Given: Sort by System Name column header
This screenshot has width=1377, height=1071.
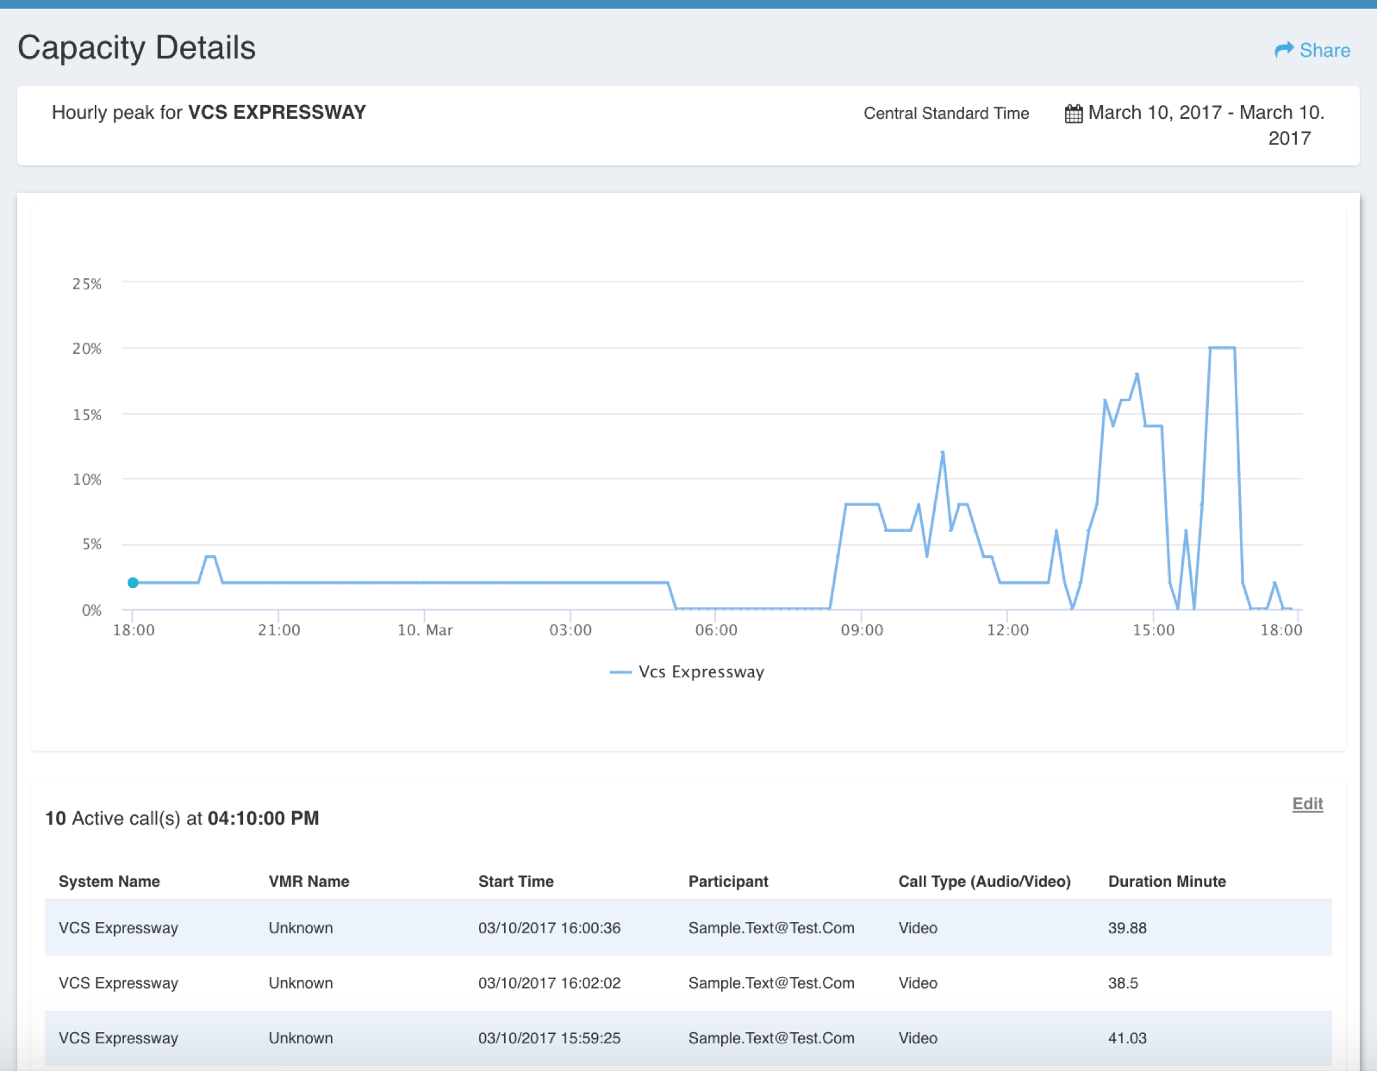Looking at the screenshot, I should [x=109, y=880].
